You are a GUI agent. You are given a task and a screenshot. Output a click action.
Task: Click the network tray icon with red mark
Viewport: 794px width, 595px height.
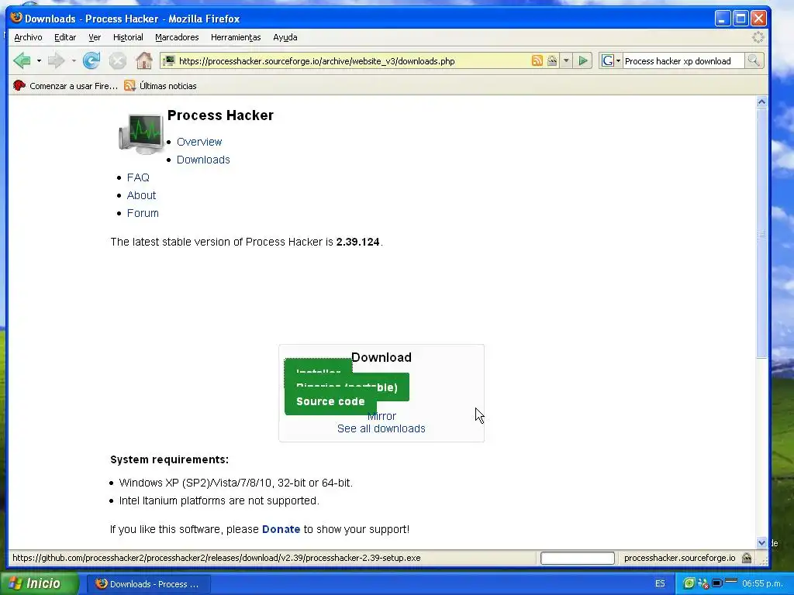[703, 583]
